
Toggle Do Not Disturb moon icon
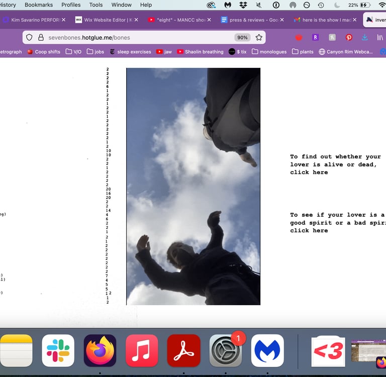(x=337, y=5)
